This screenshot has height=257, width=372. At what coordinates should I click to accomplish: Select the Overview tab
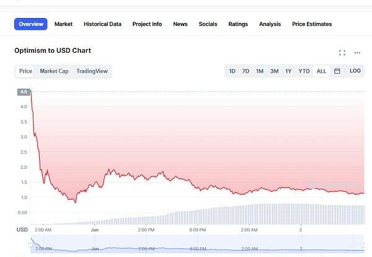[x=31, y=24]
